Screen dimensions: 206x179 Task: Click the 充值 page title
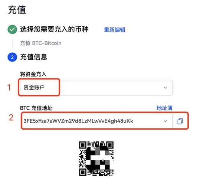click(17, 10)
